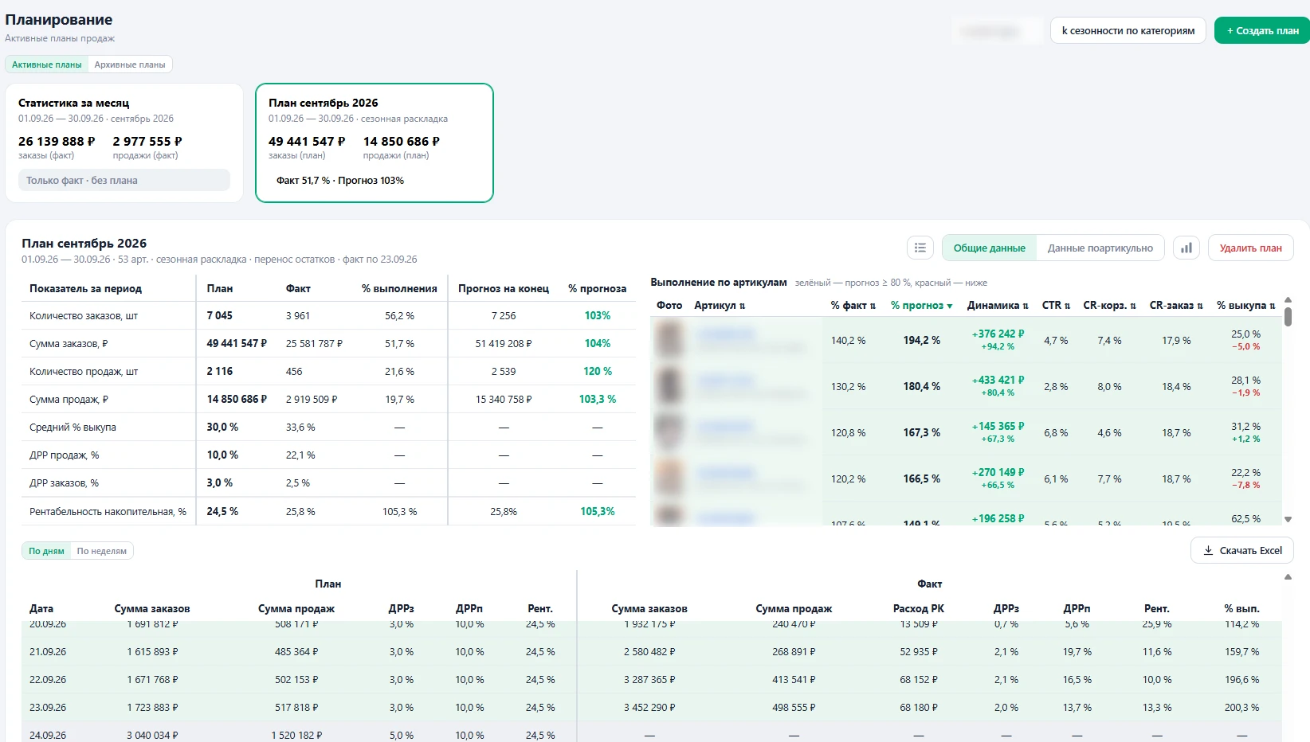Sort by the CR-заказ column
Image resolution: width=1310 pixels, height=742 pixels.
1176,306
